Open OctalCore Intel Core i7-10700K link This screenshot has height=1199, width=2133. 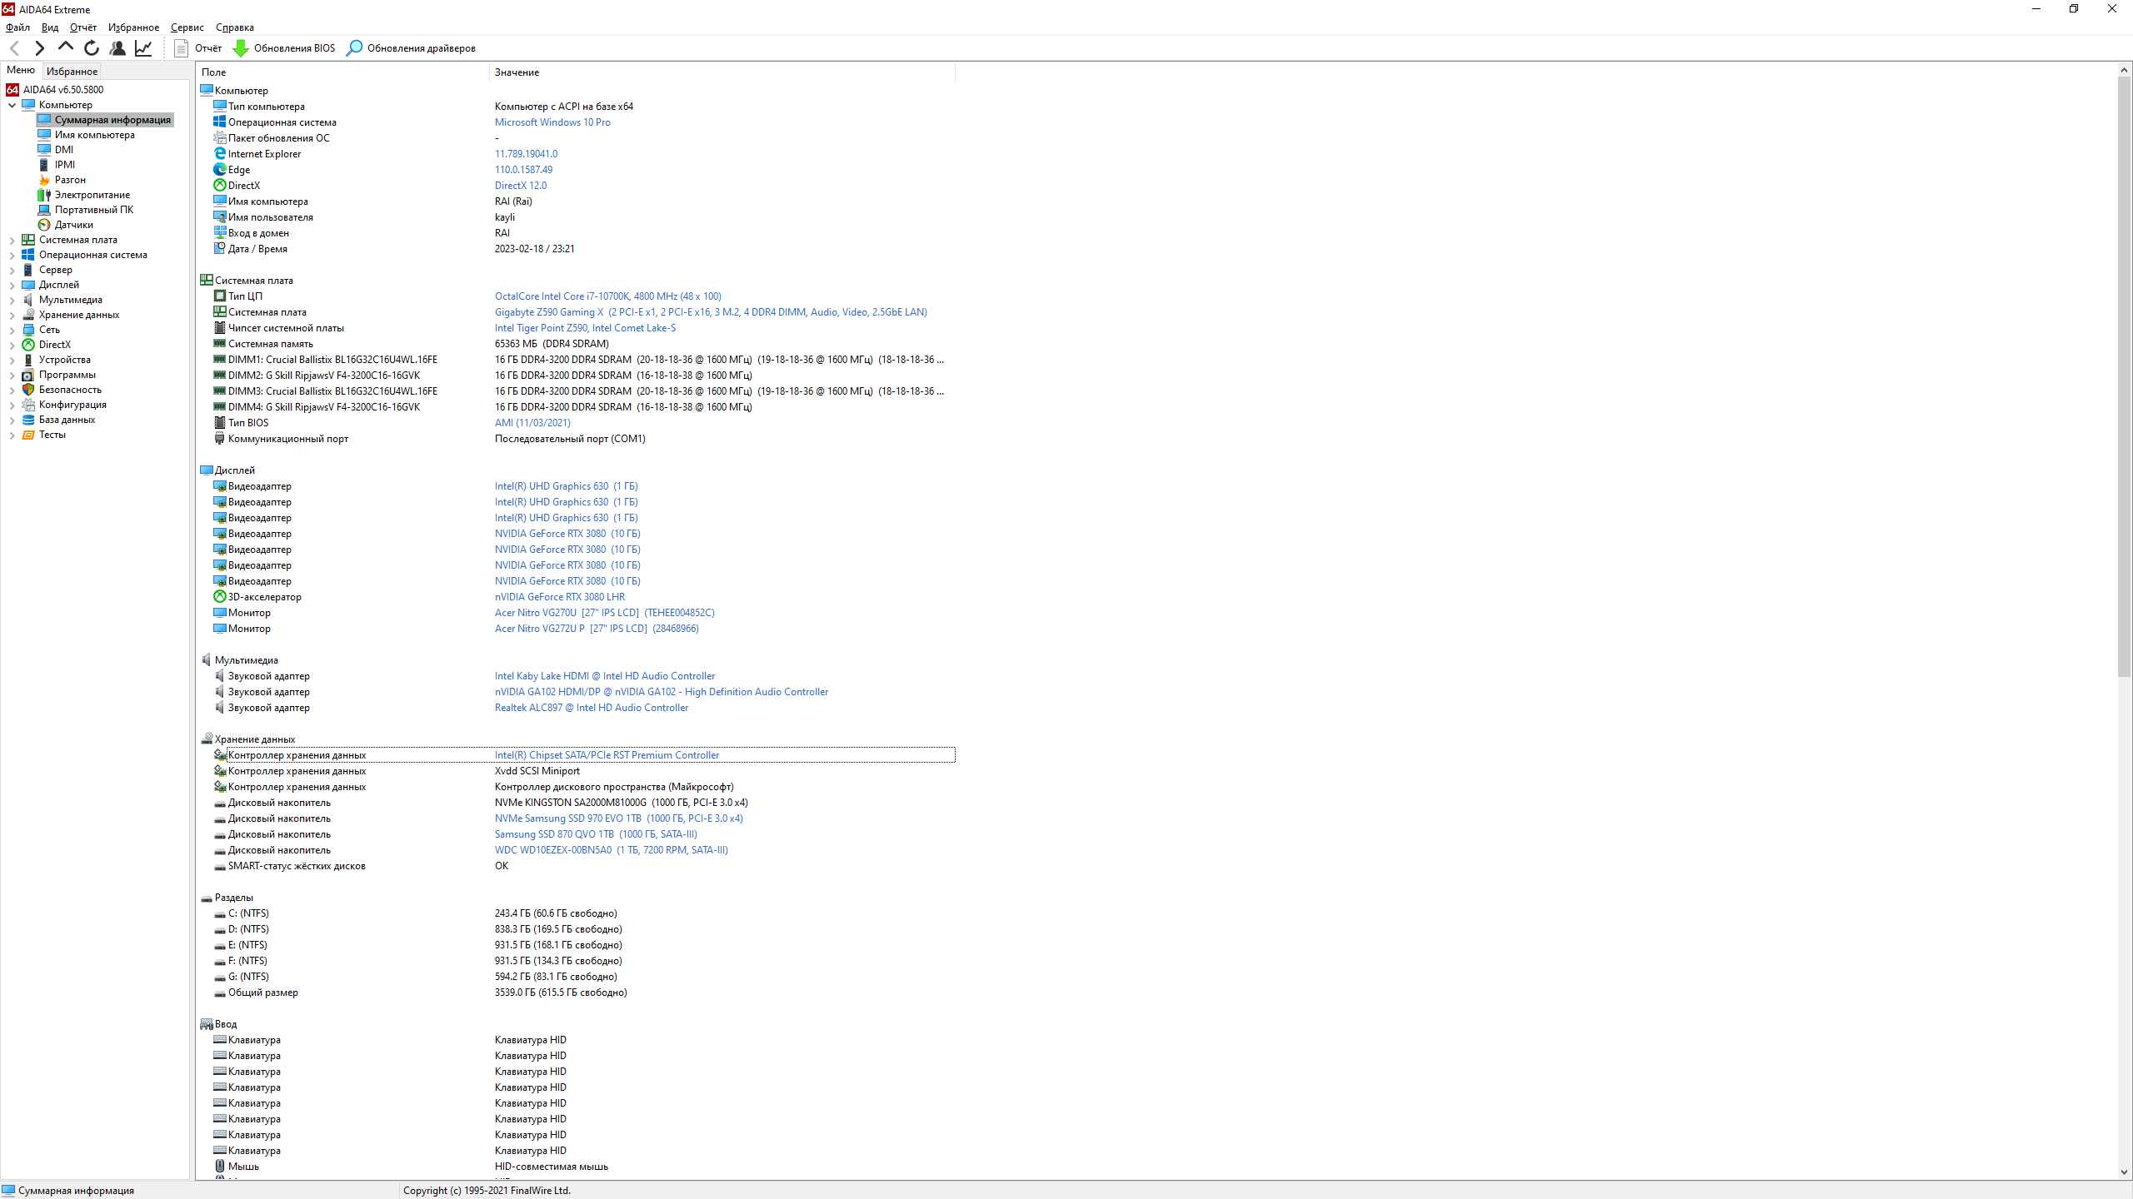pyautogui.click(x=608, y=296)
